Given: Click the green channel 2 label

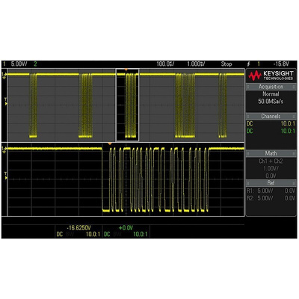Looking at the screenshot, I should pyautogui.click(x=35, y=64).
